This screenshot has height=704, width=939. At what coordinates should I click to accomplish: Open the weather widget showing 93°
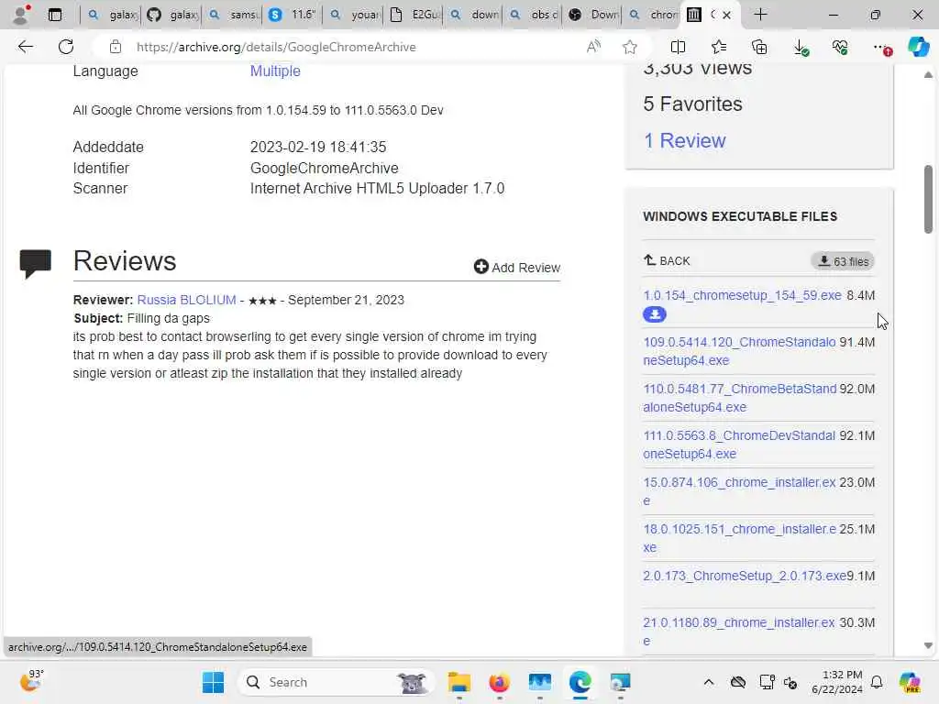click(x=32, y=681)
